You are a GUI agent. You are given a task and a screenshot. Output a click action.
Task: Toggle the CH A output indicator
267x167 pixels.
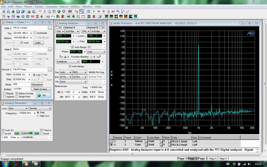click(x=17, y=133)
